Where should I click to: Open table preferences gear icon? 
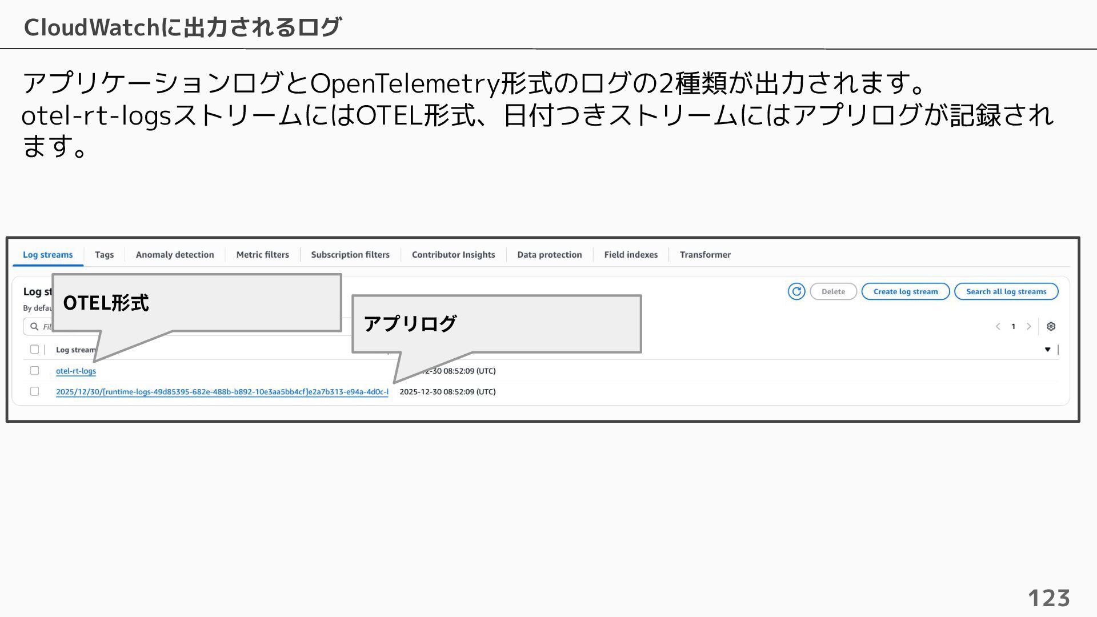(1051, 326)
